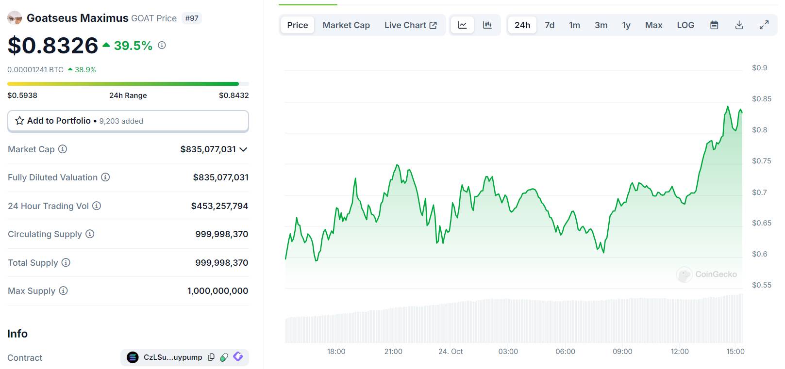
Task: Click the $0.5938 range low value
Action: [22, 95]
